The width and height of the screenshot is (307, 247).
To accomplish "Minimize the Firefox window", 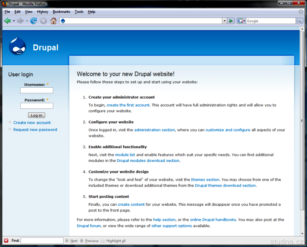I will coord(282,3).
